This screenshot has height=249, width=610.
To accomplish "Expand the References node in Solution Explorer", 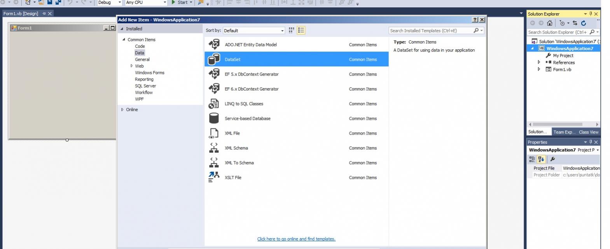I will (x=539, y=62).
